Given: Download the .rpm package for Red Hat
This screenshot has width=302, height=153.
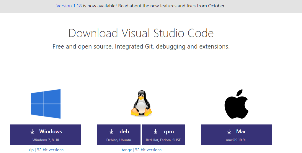Looking at the screenshot, I should click(x=163, y=135).
